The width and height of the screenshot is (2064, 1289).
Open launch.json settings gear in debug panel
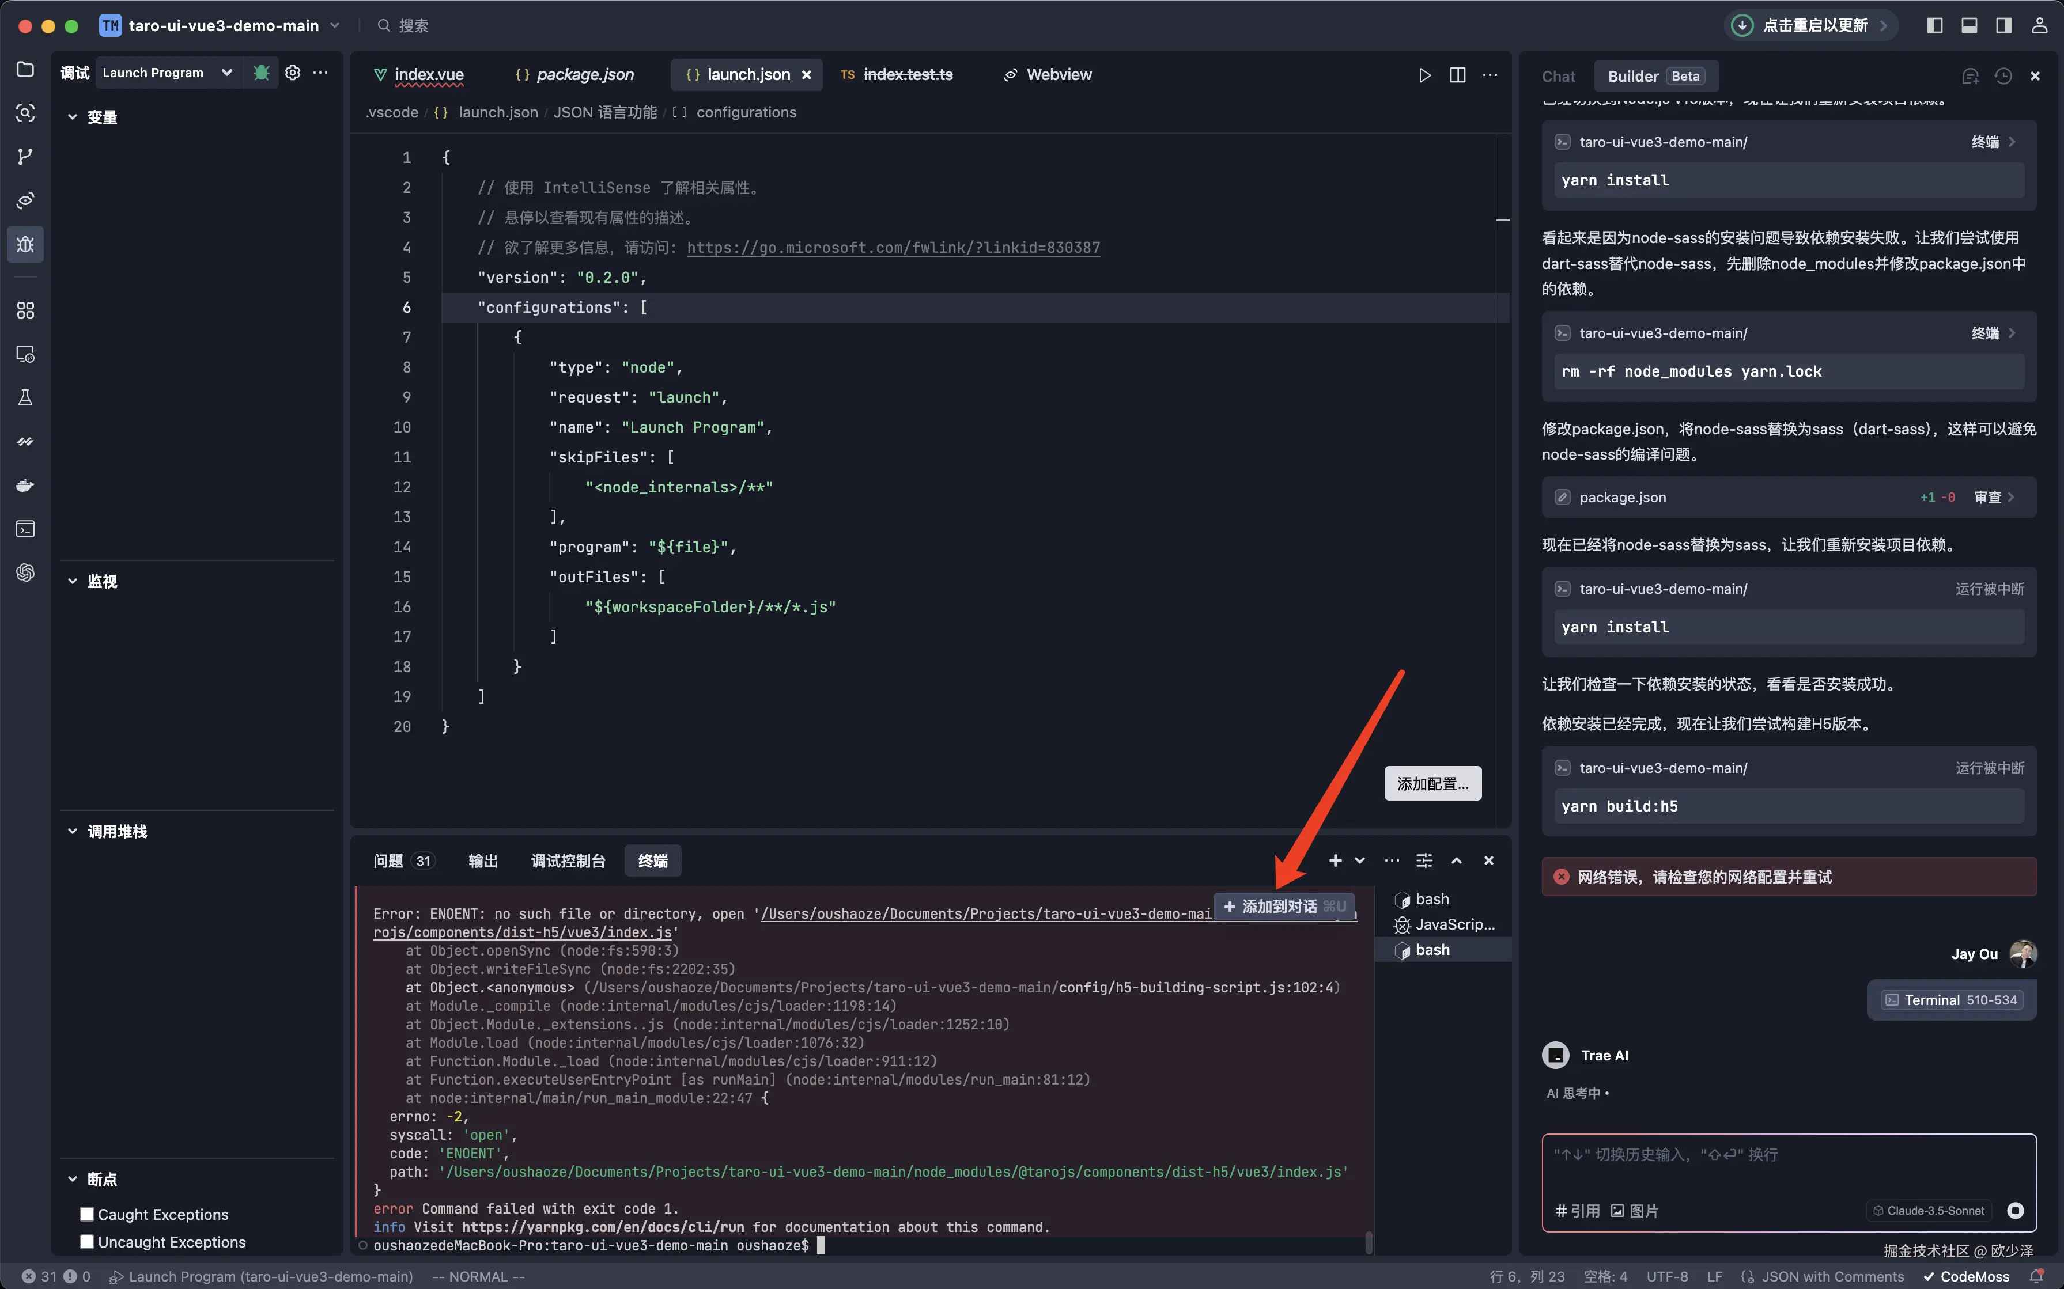click(x=293, y=73)
